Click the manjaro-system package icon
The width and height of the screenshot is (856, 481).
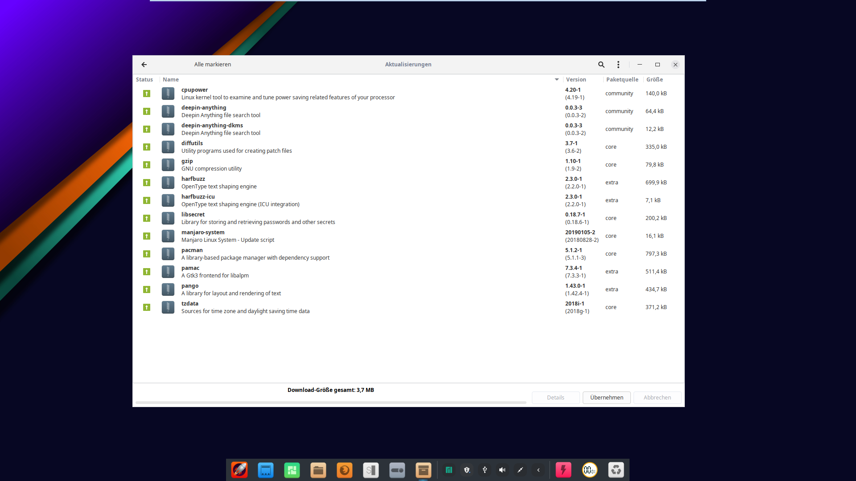(168, 236)
